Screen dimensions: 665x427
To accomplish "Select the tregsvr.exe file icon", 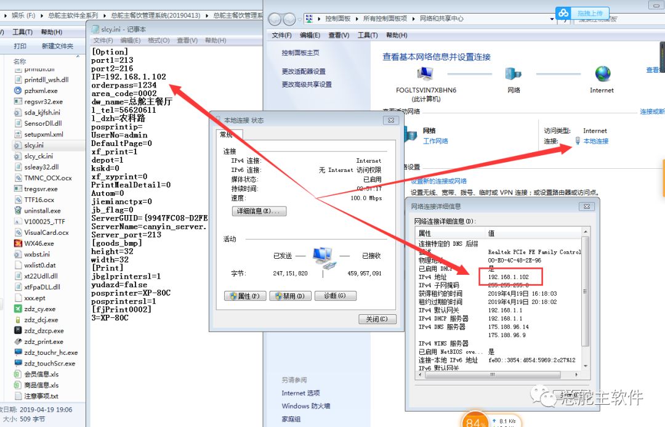I will (18, 189).
